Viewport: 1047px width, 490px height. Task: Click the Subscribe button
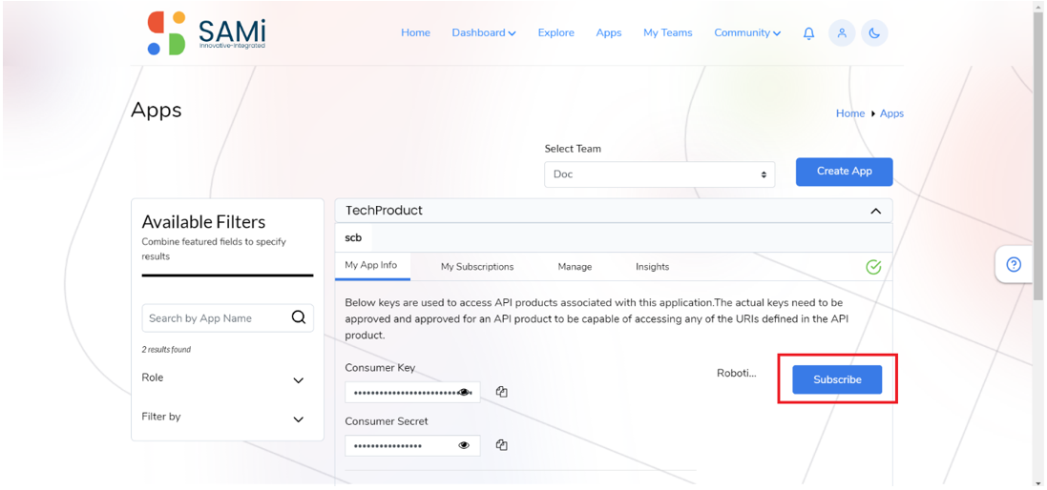click(837, 379)
